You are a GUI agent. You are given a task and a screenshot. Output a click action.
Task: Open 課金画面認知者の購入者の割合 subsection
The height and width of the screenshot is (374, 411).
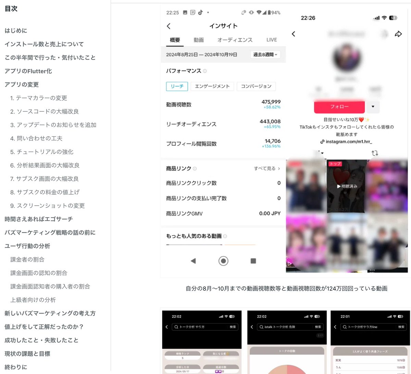(50, 286)
